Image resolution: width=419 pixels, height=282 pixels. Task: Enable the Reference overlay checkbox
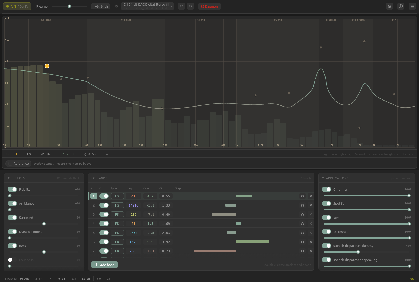click(10, 164)
